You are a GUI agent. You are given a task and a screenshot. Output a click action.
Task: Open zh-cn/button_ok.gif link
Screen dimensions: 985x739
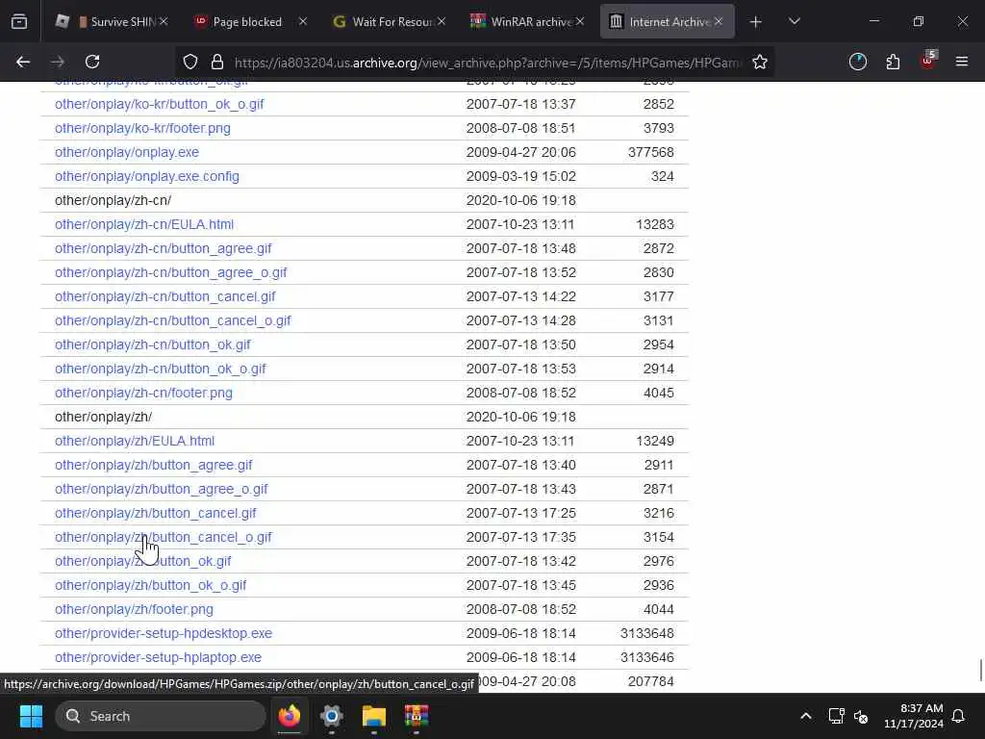pyautogui.click(x=153, y=345)
